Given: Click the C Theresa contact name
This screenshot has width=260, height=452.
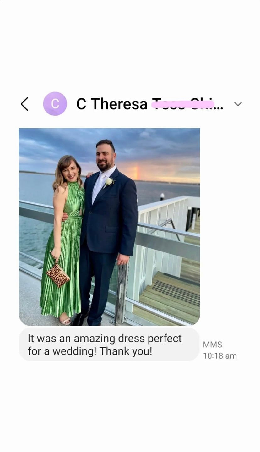Looking at the screenshot, I should pos(112,104).
